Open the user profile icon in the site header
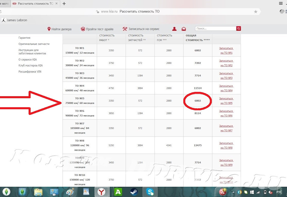 (174, 29)
